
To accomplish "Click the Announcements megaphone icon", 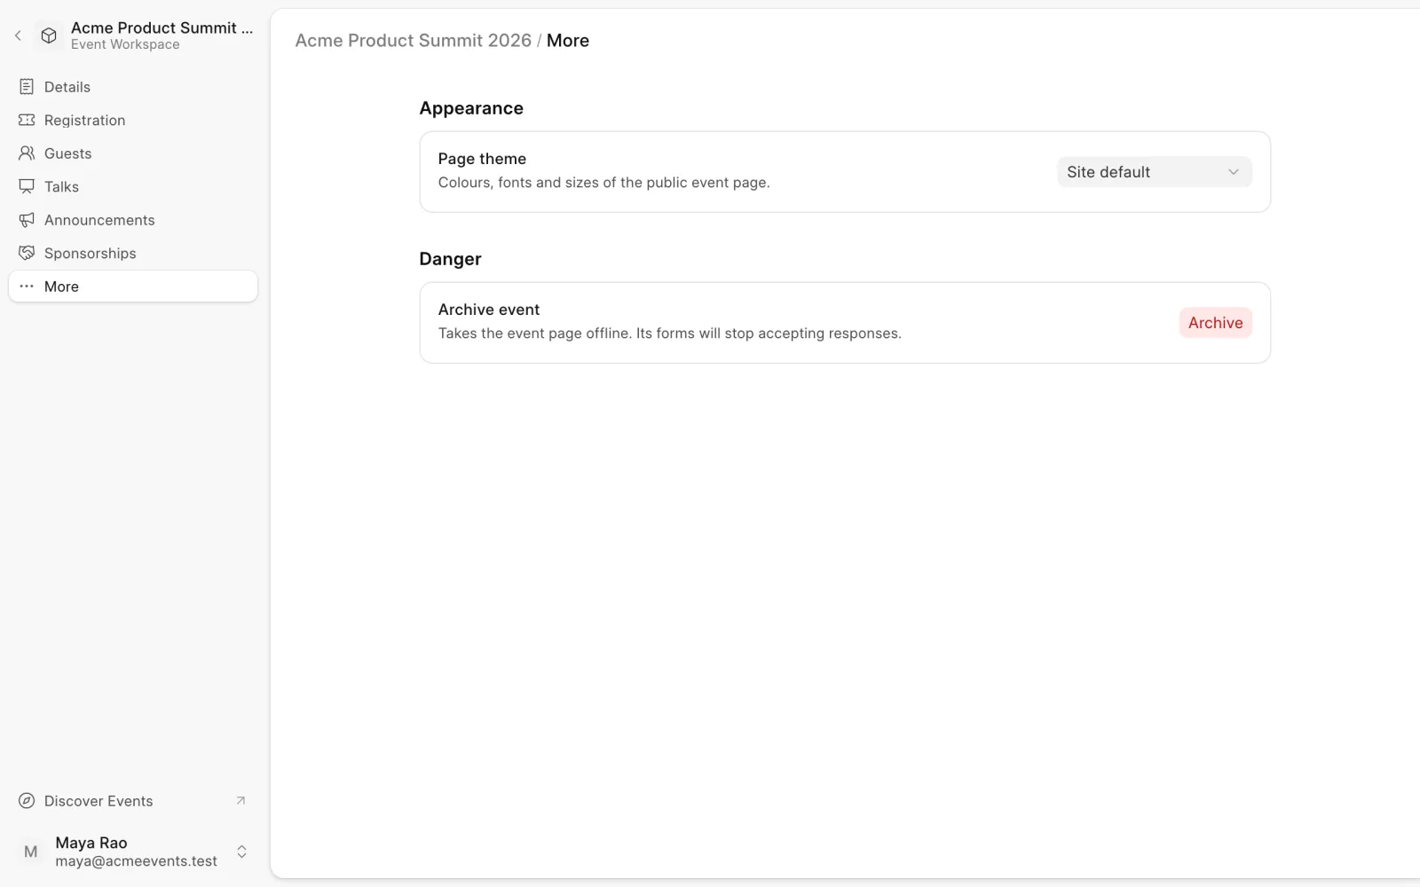I will click(x=27, y=220).
